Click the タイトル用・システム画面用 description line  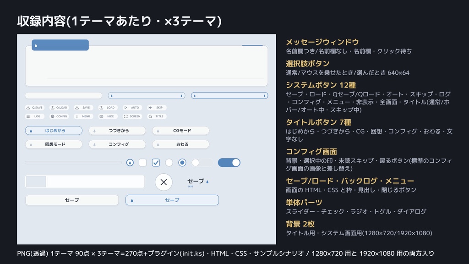359,233
